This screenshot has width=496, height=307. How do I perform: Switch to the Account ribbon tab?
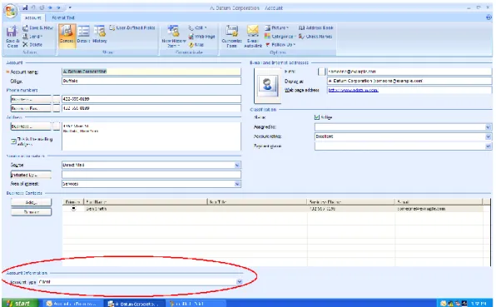33,17
